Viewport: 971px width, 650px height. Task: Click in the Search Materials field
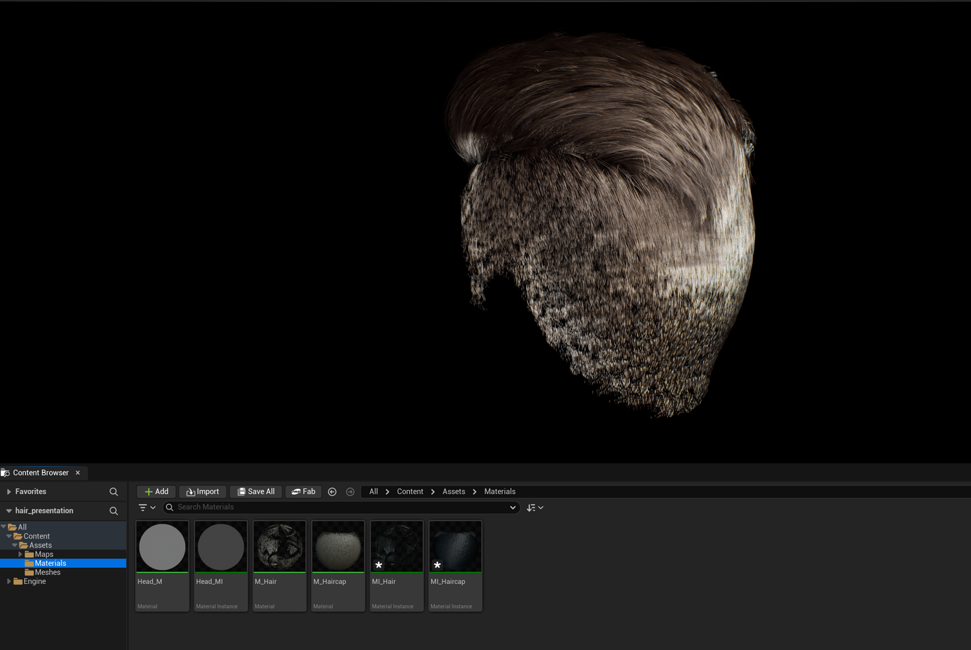[337, 508]
